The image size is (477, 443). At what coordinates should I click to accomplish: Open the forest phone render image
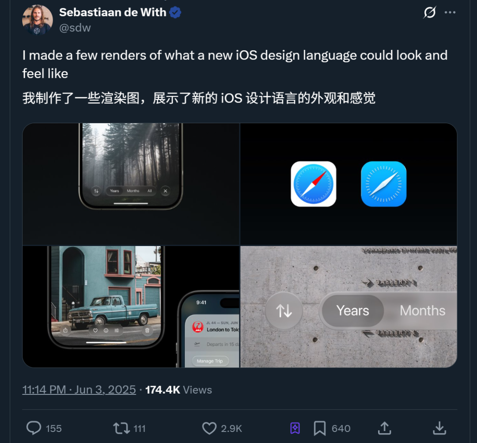[x=131, y=184]
